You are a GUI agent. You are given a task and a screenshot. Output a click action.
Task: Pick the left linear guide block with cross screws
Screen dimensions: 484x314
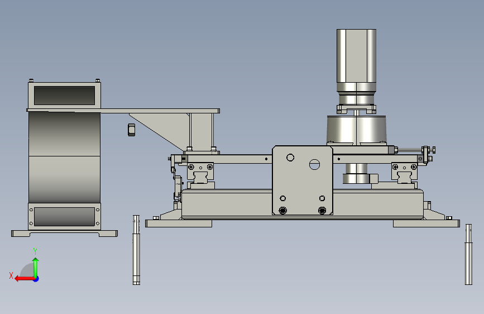tap(200, 172)
